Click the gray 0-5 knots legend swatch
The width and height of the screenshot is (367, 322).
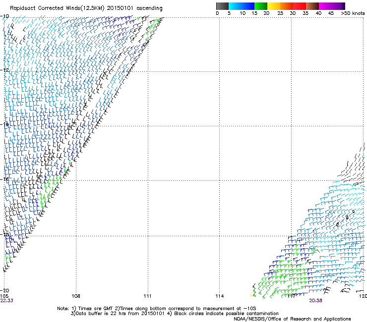(222, 6)
